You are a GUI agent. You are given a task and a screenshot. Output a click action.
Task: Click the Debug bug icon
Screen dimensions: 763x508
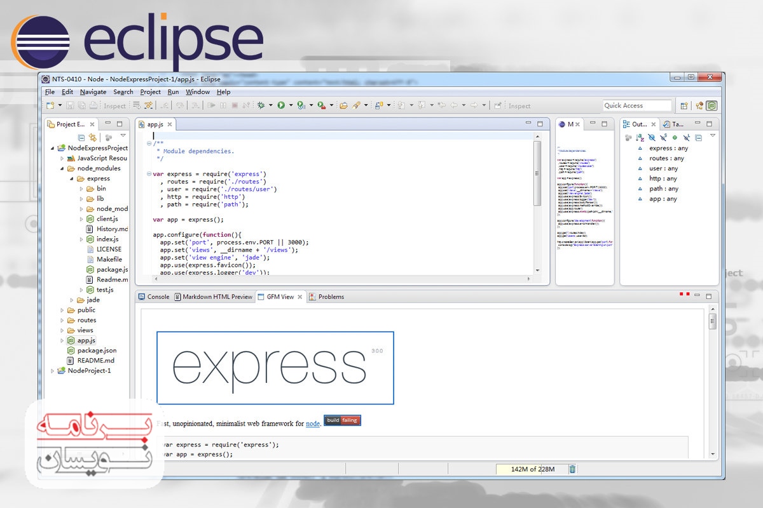tap(261, 105)
